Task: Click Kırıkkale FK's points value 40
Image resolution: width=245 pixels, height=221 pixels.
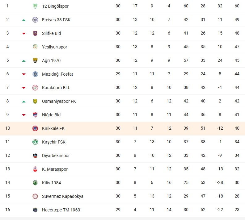Action: (237, 128)
